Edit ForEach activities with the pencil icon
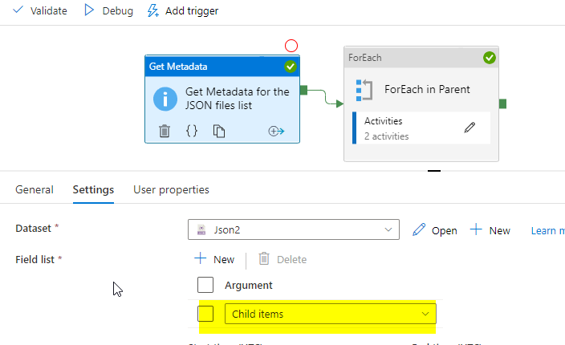This screenshot has width=565, height=345. pos(469,128)
